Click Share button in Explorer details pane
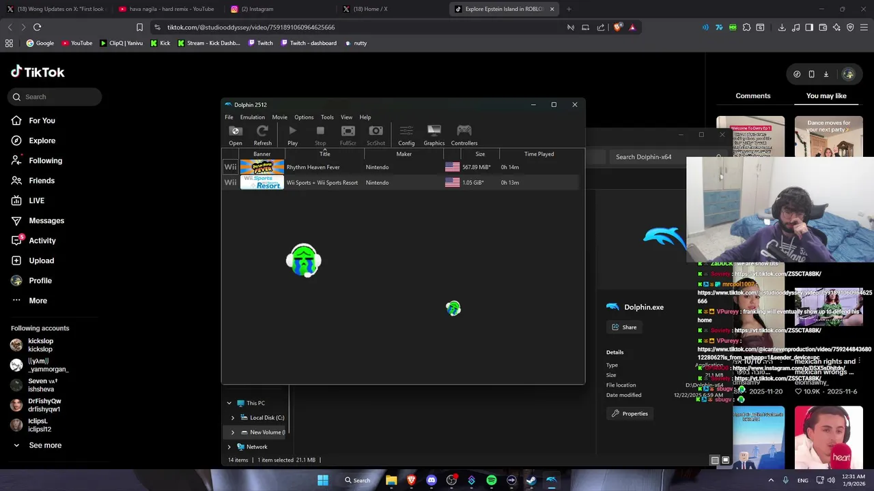 [x=624, y=327]
